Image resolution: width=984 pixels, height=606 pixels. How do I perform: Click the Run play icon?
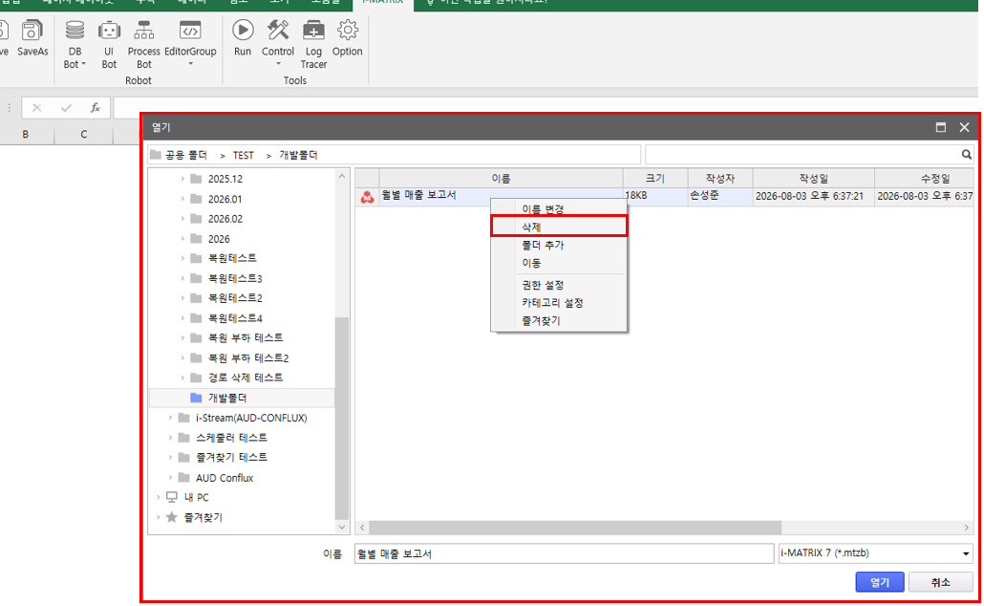tap(243, 31)
